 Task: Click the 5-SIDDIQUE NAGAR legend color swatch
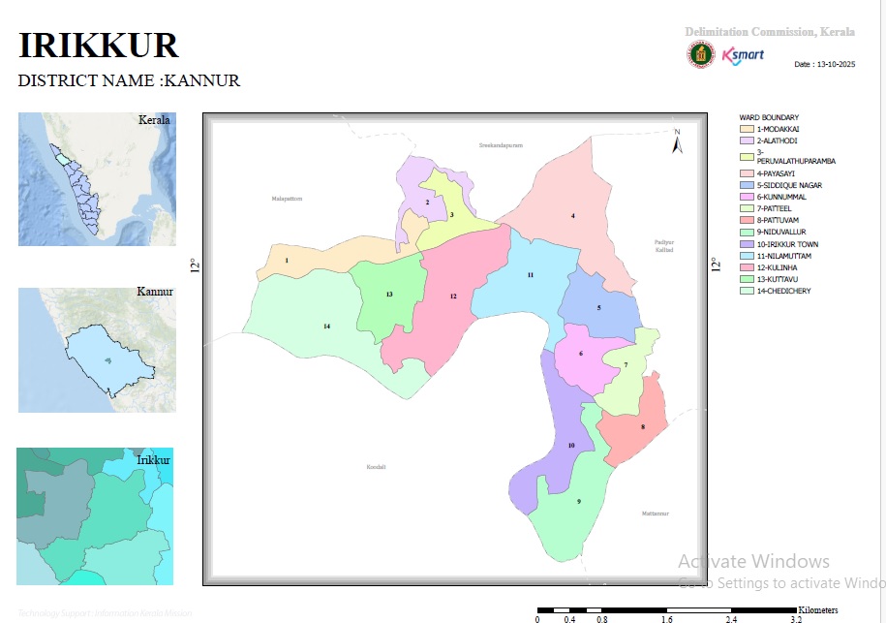[747, 185]
